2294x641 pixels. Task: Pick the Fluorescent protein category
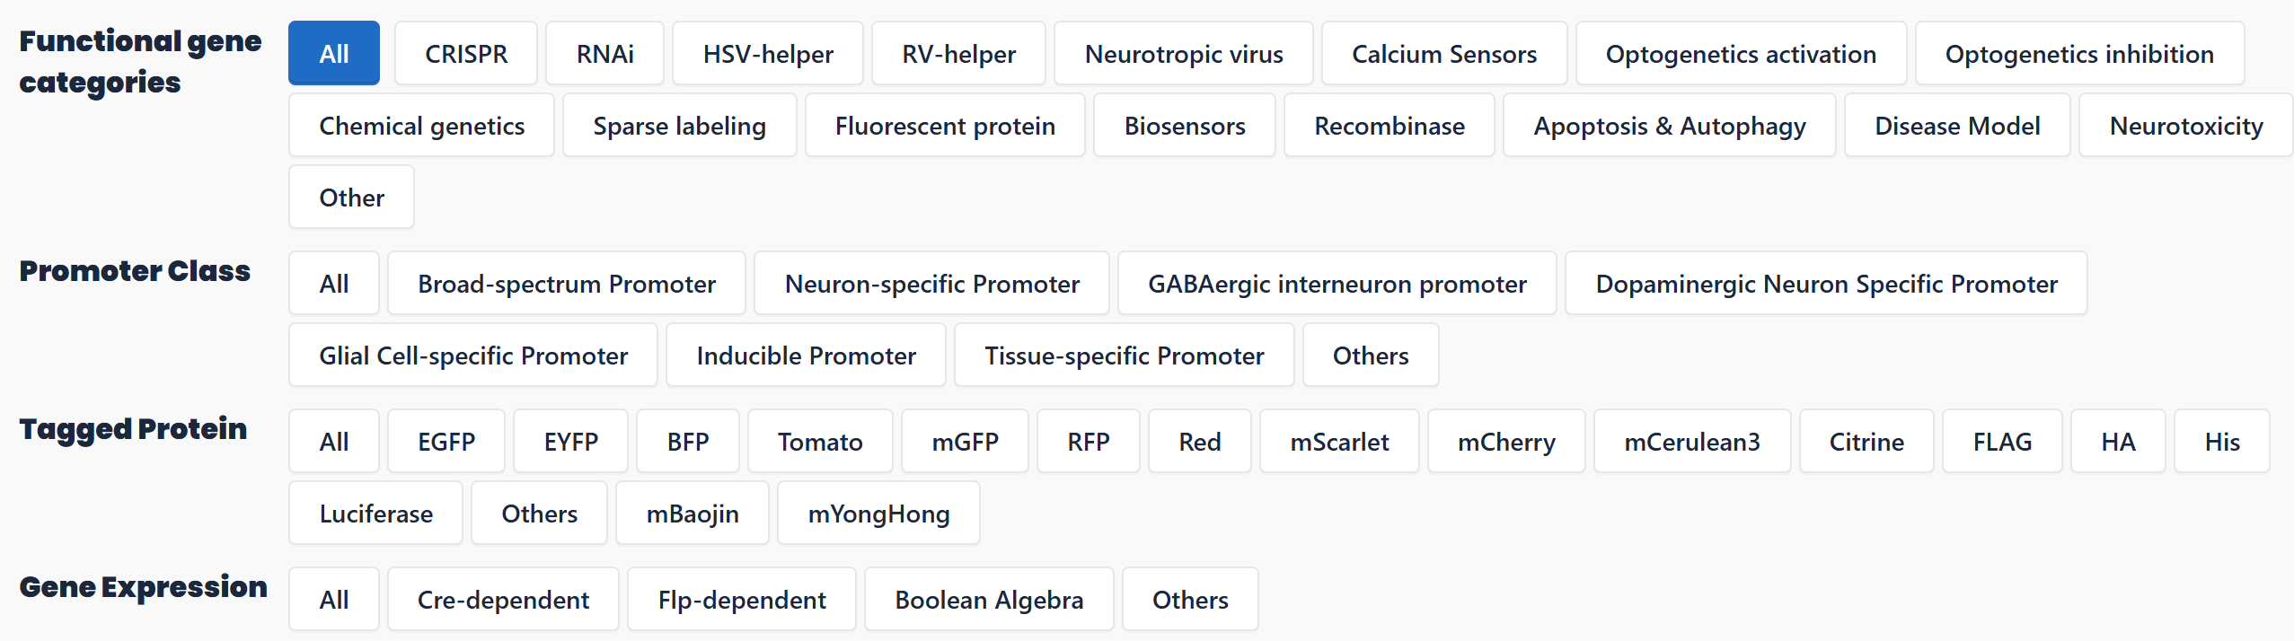[944, 126]
